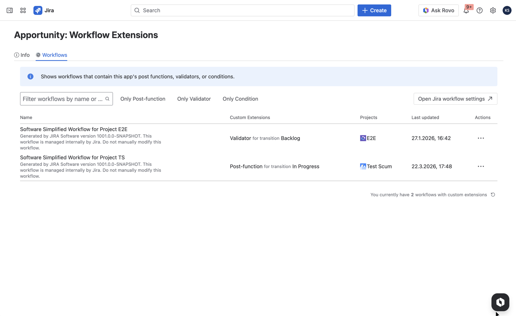The image size is (516, 316).
Task: Open the notifications bell
Action: click(x=466, y=11)
